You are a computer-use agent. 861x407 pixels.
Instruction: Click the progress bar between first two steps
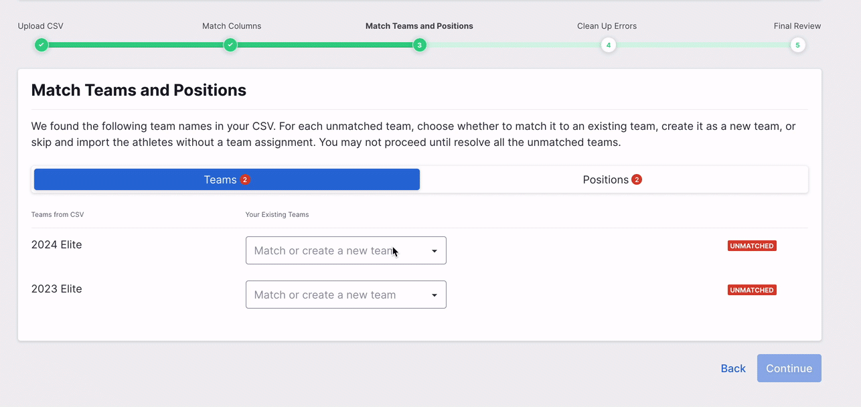click(136, 45)
